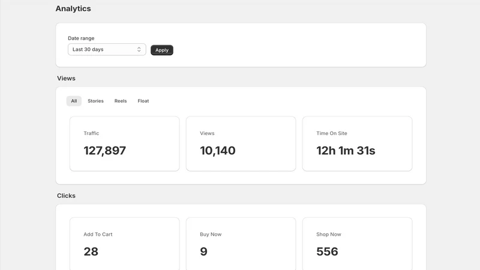Open the Date range dropdown
The width and height of the screenshot is (480, 270).
click(x=107, y=49)
